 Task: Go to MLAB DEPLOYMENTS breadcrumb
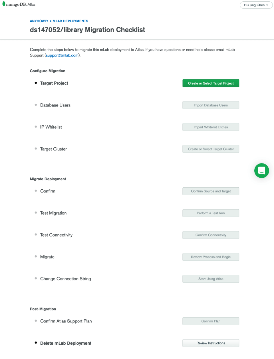[x=70, y=21]
